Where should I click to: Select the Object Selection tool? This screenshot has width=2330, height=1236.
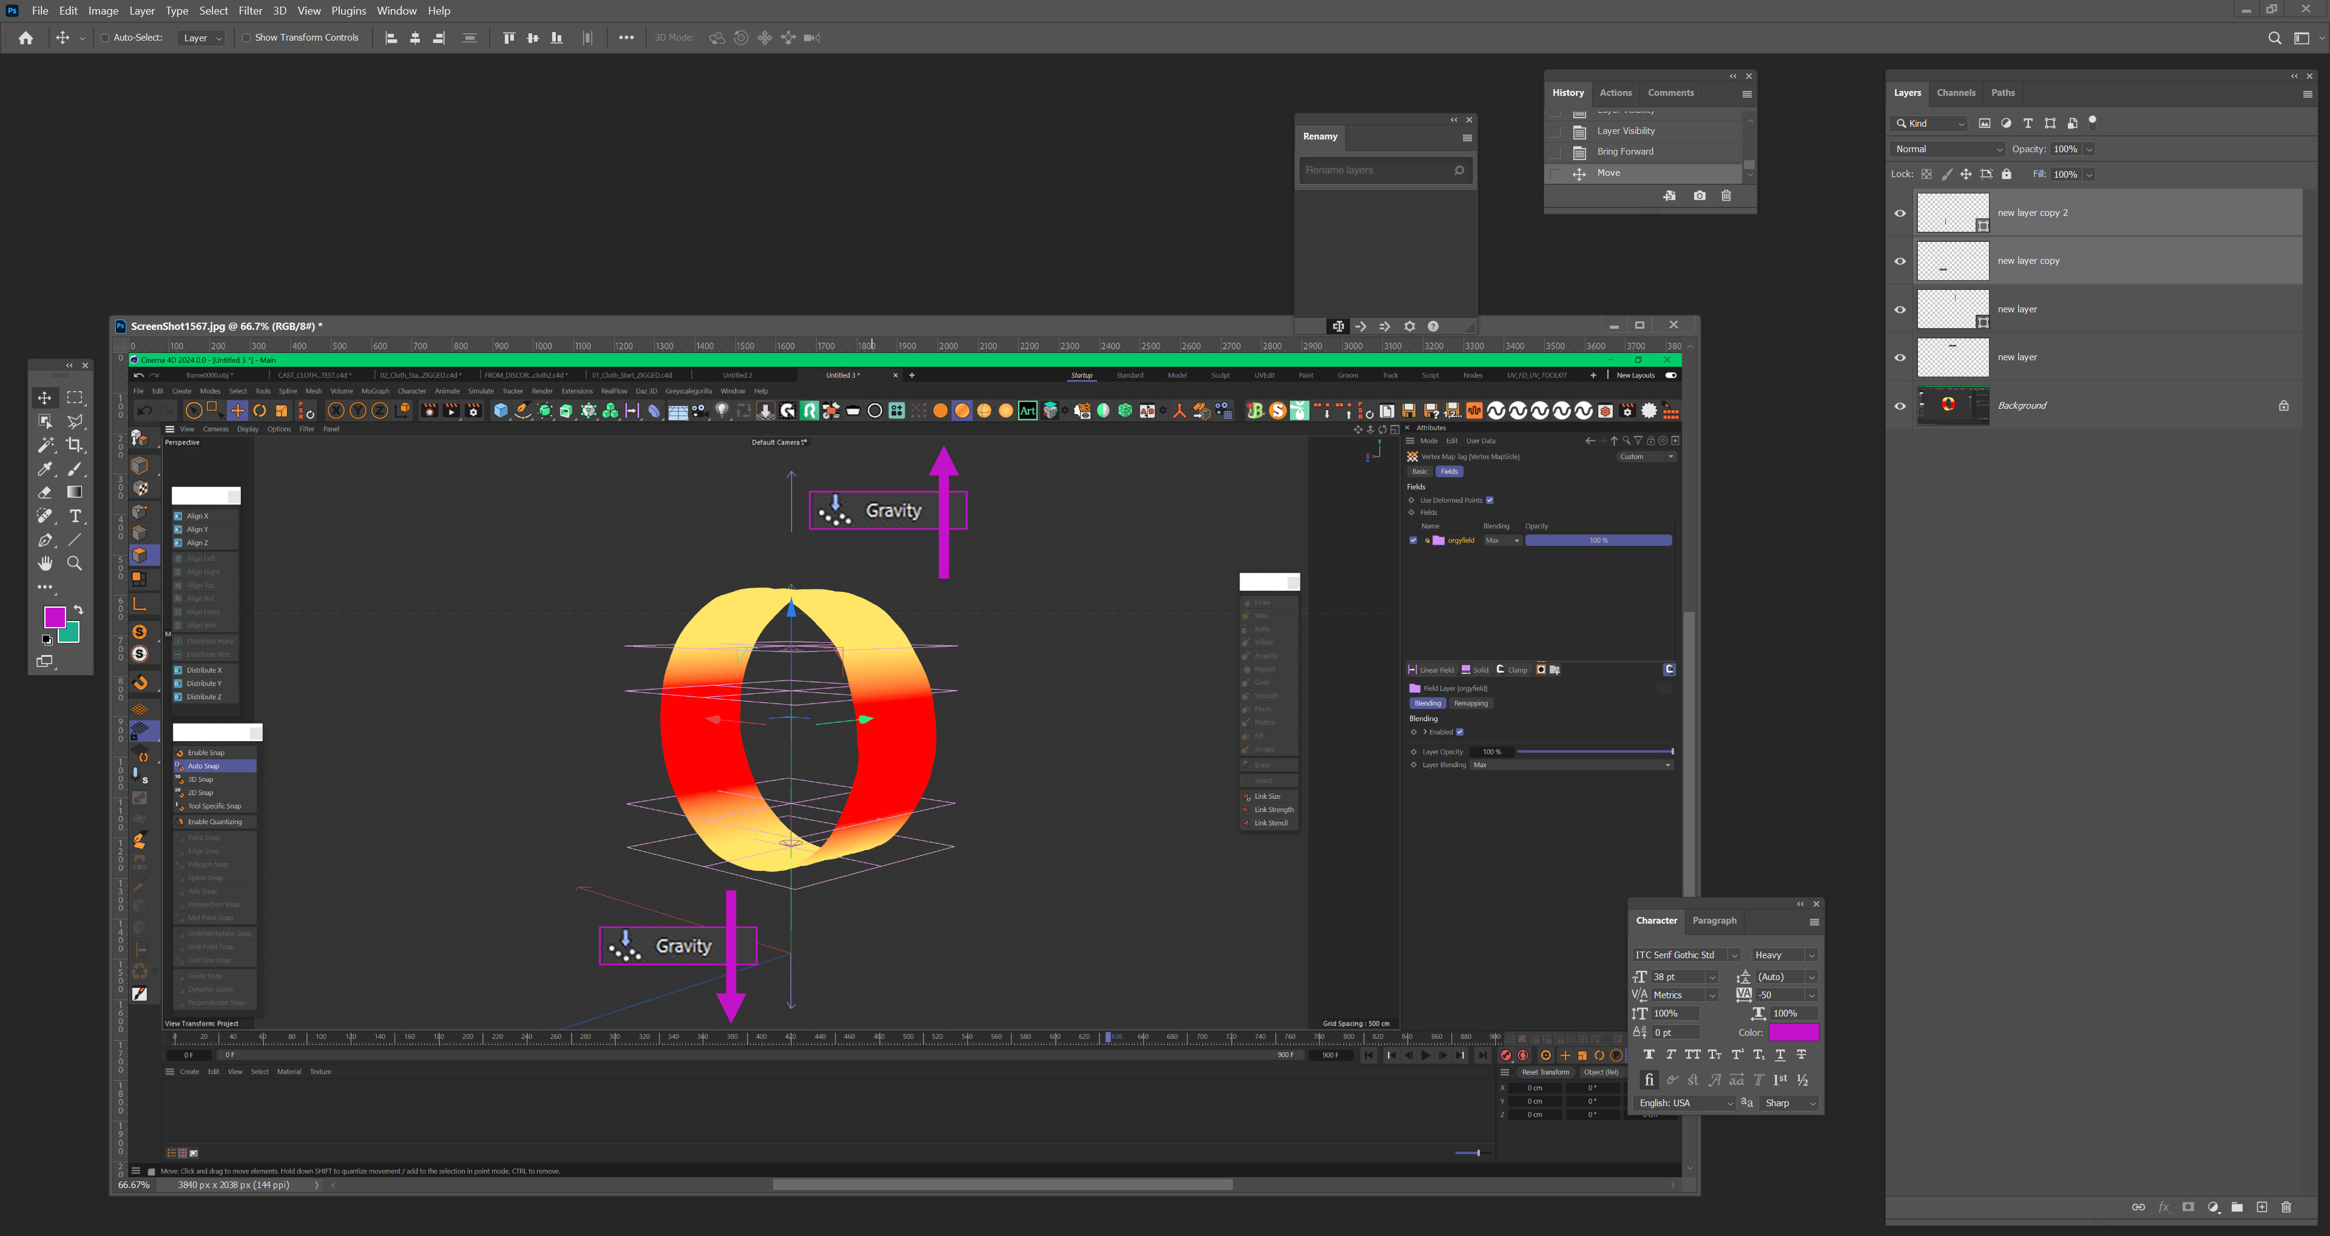44,422
